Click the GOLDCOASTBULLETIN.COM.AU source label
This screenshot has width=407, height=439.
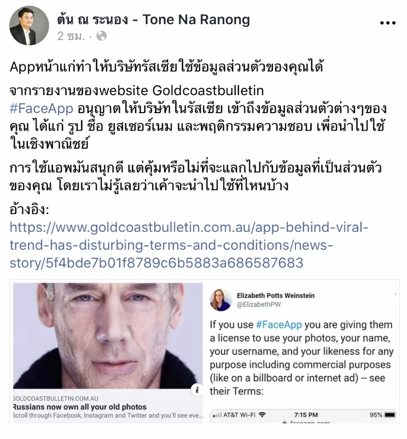coord(56,398)
